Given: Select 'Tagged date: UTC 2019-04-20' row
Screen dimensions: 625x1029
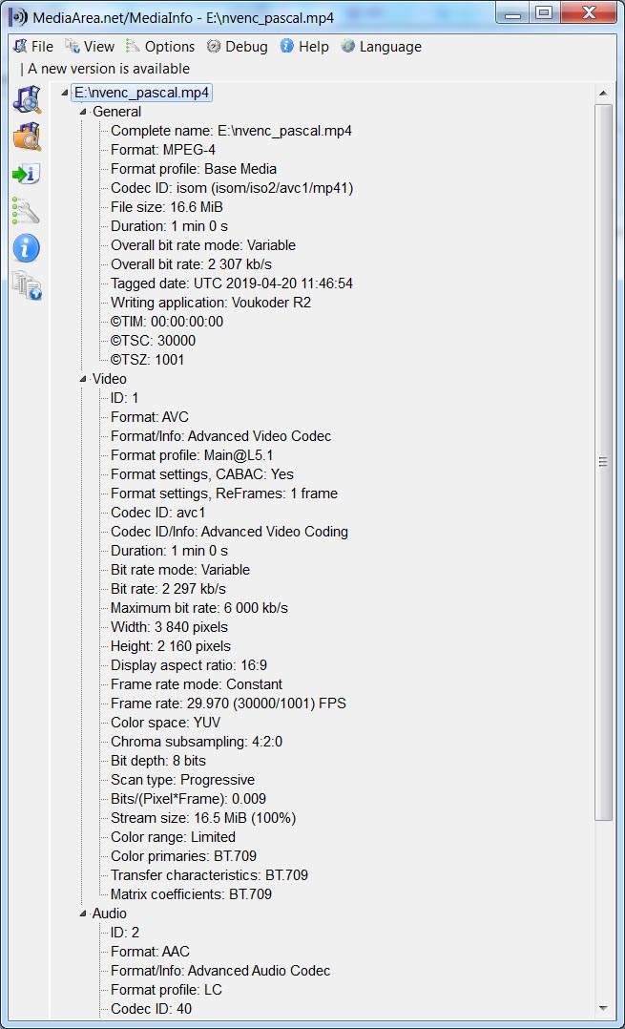Looking at the screenshot, I should click(x=232, y=283).
